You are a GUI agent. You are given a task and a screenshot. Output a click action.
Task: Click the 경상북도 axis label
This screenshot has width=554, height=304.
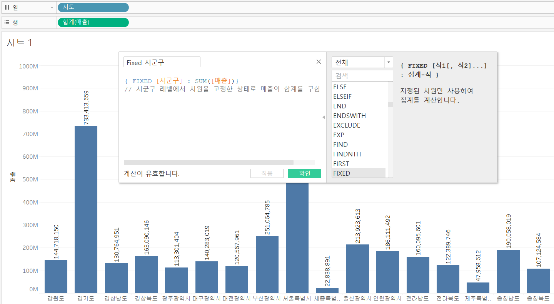click(146, 298)
